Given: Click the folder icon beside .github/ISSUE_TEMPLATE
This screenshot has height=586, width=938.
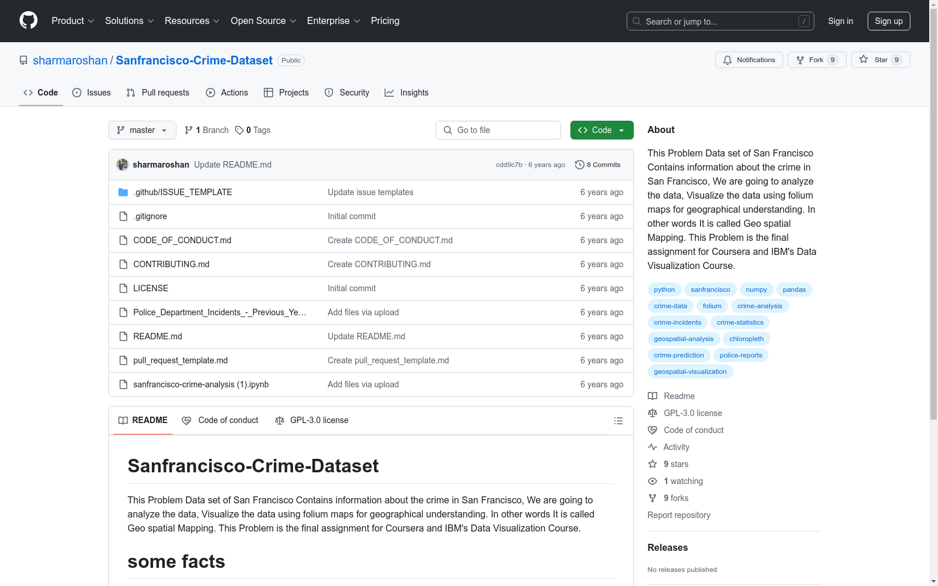Looking at the screenshot, I should [123, 192].
